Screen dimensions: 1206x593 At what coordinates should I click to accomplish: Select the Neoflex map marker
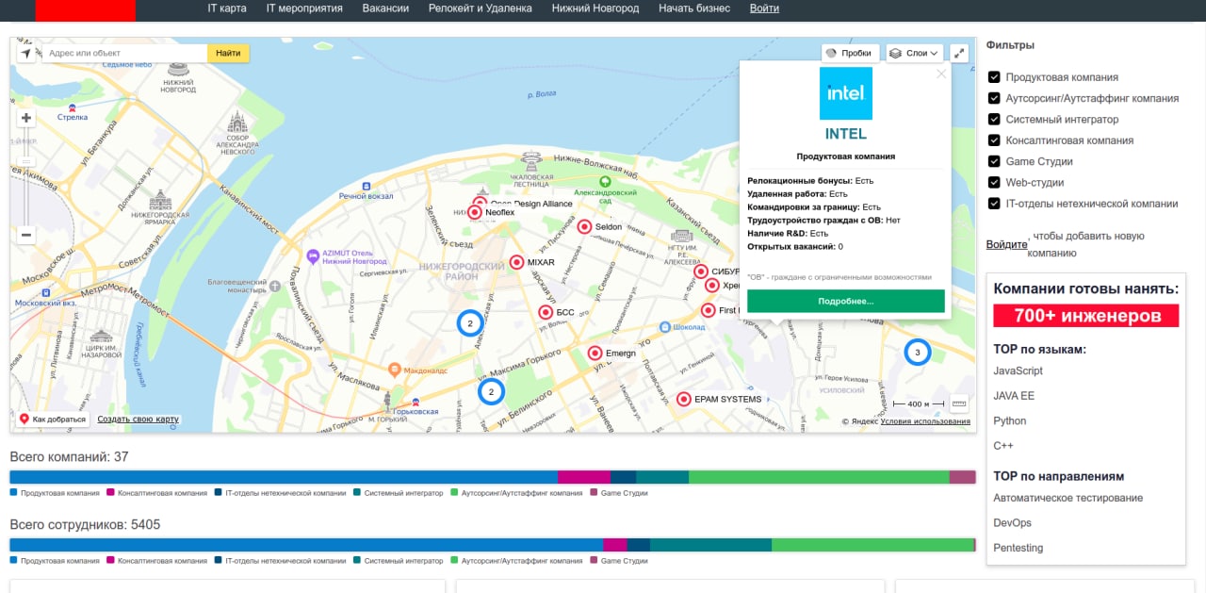[x=475, y=213]
